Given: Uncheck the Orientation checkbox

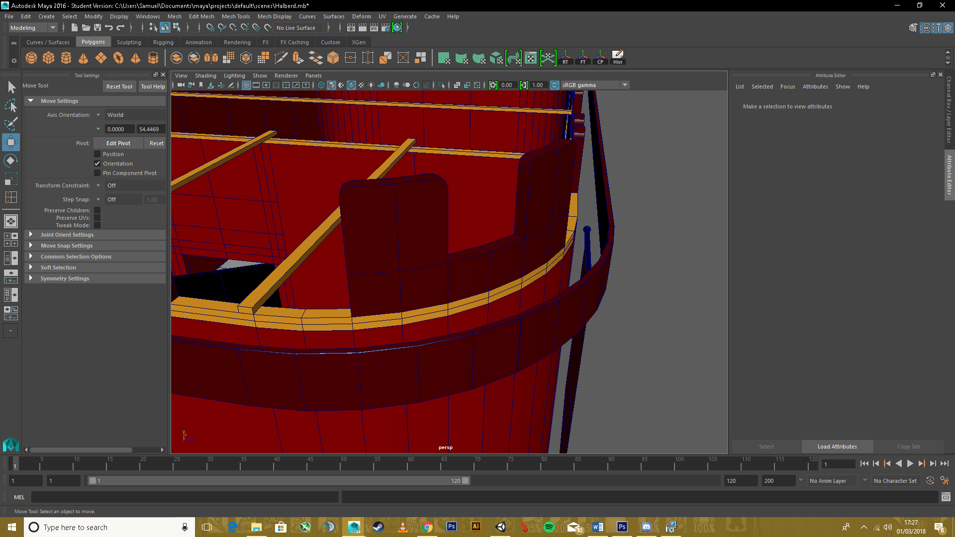Looking at the screenshot, I should pos(97,164).
